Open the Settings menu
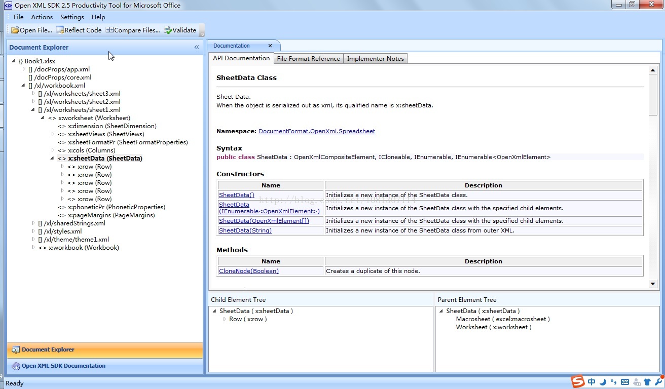This screenshot has height=389, width=665. click(72, 17)
